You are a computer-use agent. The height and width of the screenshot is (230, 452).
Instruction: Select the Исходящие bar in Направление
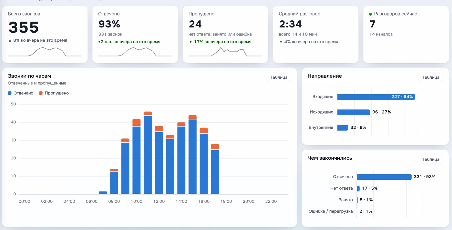[x=354, y=112]
